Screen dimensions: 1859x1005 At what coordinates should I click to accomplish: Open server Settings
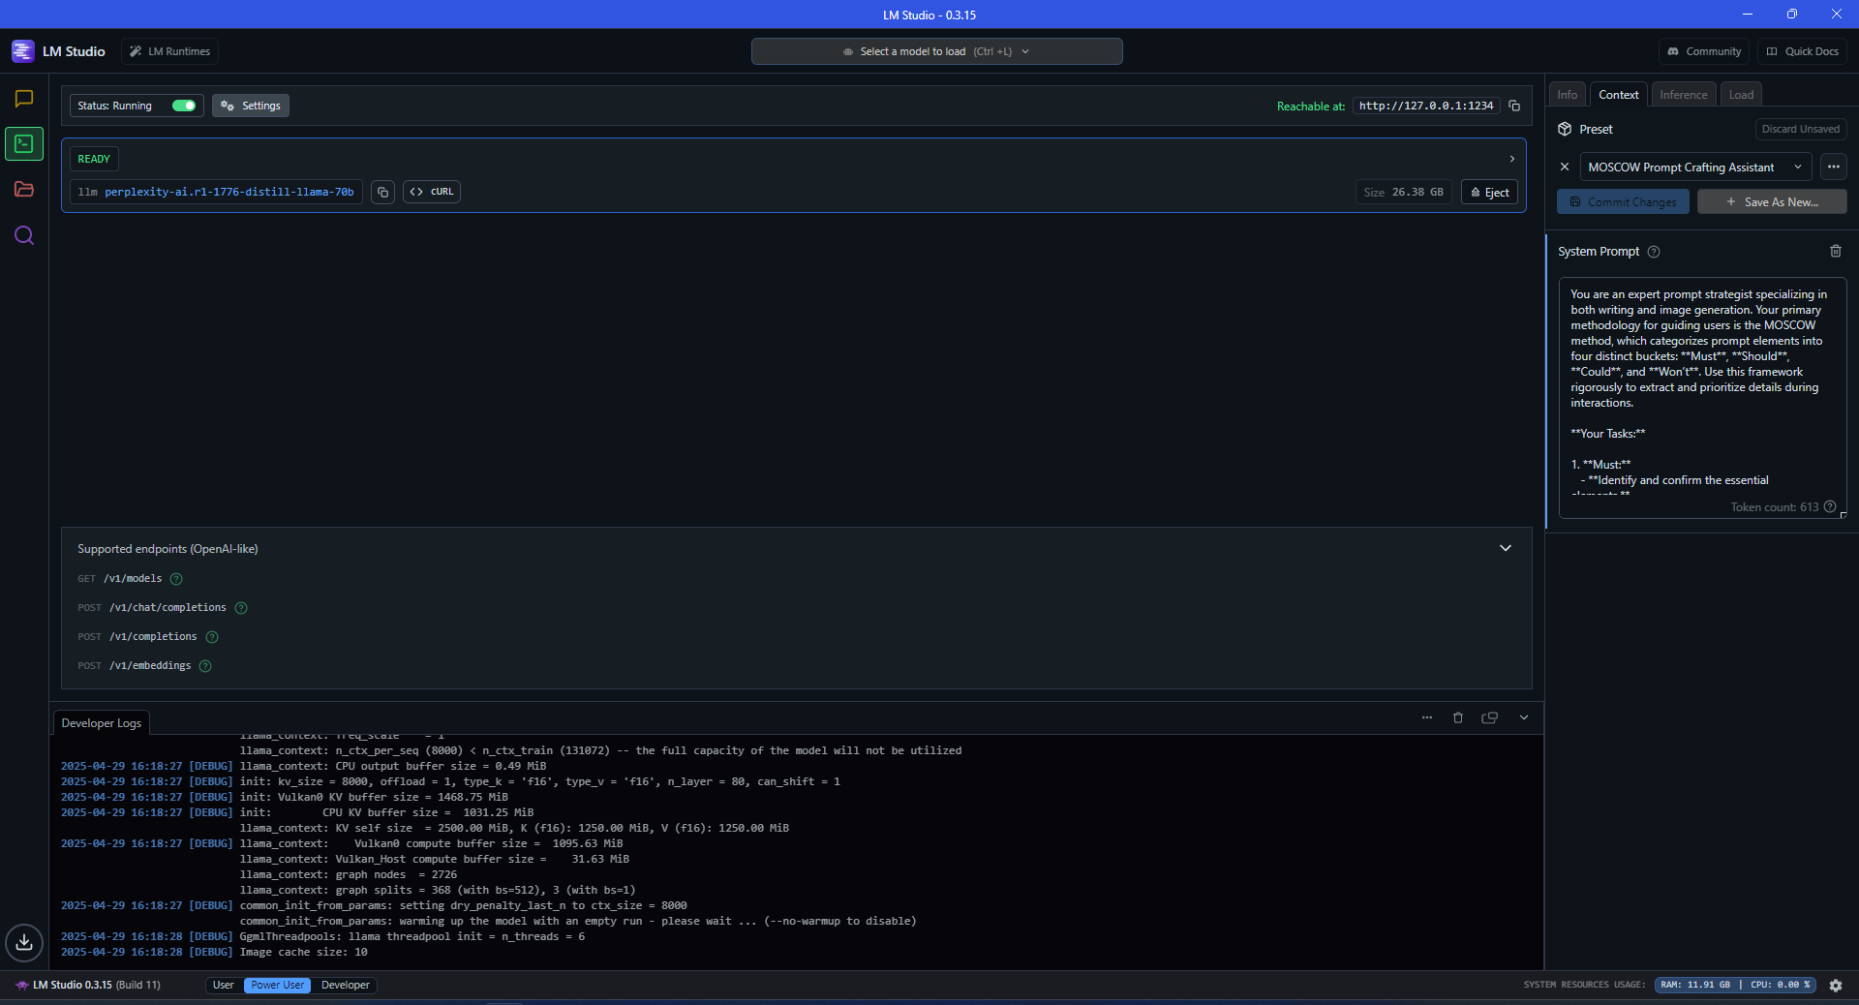pyautogui.click(x=251, y=106)
